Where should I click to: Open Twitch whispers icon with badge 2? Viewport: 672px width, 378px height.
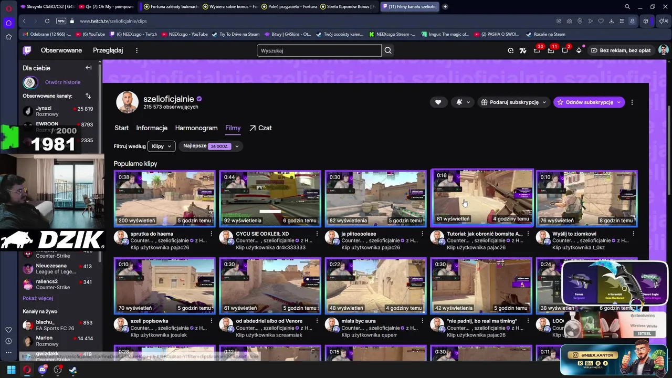point(565,50)
